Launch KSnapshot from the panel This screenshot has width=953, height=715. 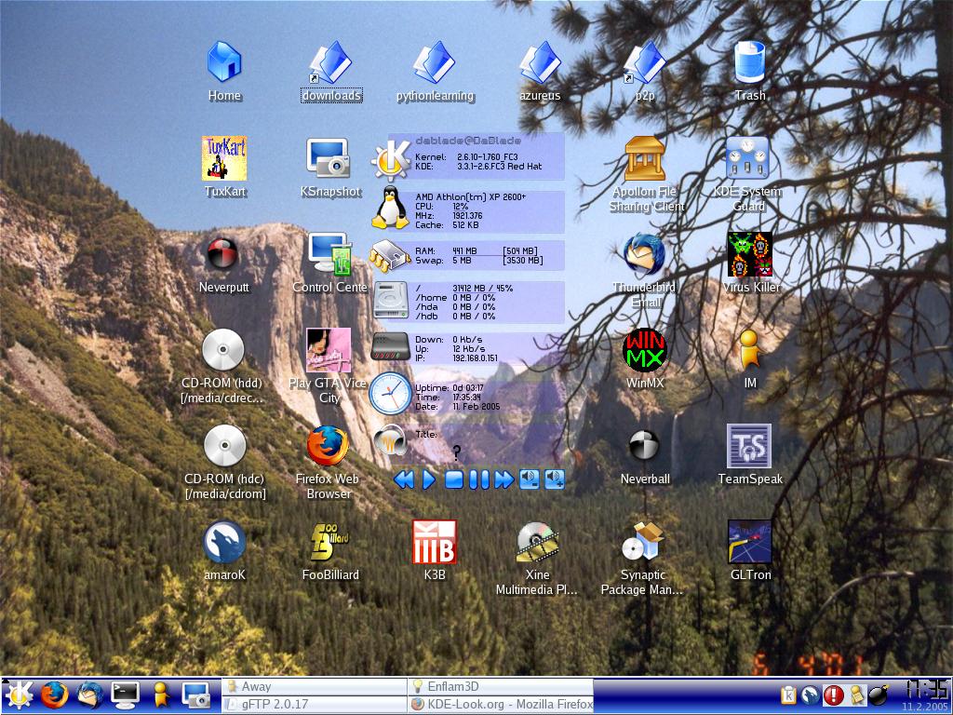pyautogui.click(x=196, y=695)
